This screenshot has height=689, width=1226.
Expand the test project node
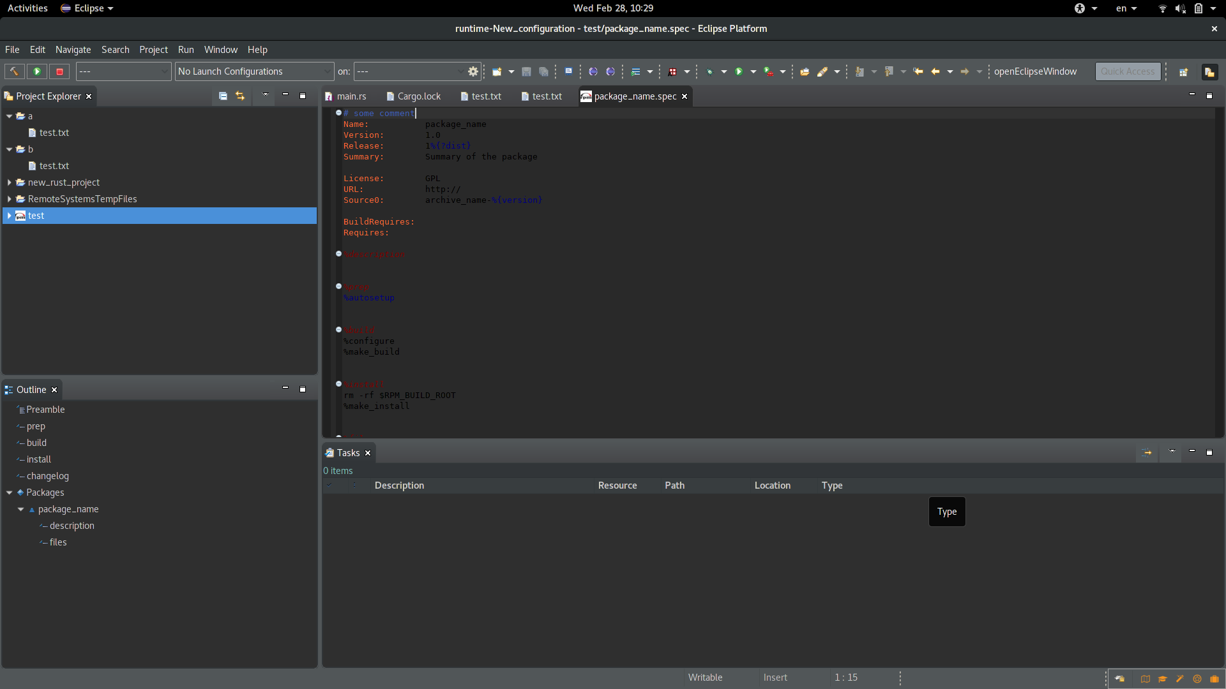click(9, 216)
